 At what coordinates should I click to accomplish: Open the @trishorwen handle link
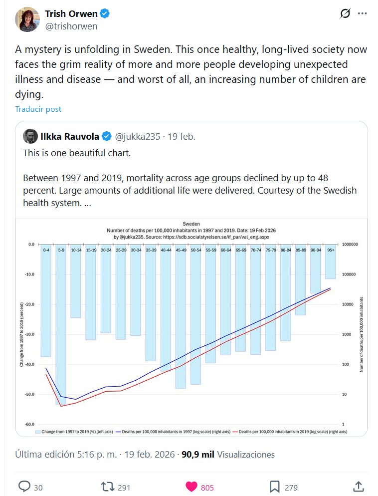pyautogui.click(x=71, y=26)
